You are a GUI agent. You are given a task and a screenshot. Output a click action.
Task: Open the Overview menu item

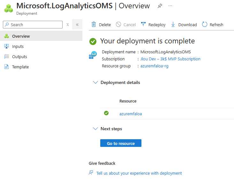(x=41, y=36)
